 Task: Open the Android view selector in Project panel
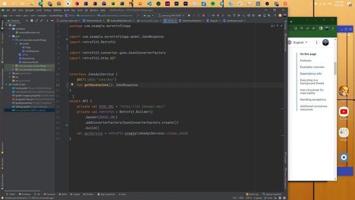(x=14, y=21)
